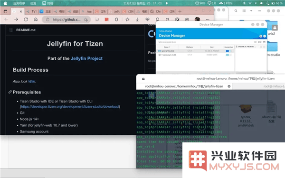
Task: Open browser downloads arrow icon
Action: point(137,19)
